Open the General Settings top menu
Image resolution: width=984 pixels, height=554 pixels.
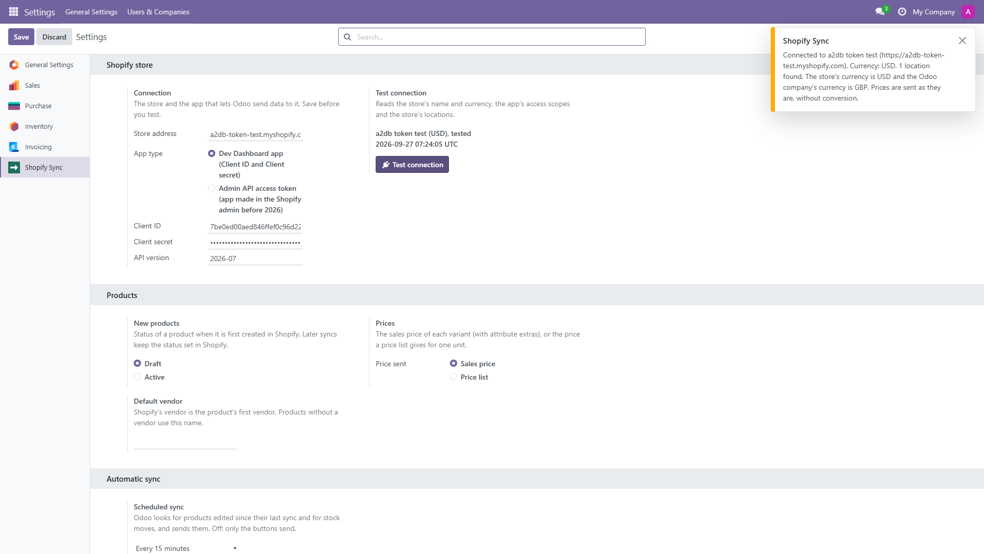tap(91, 12)
